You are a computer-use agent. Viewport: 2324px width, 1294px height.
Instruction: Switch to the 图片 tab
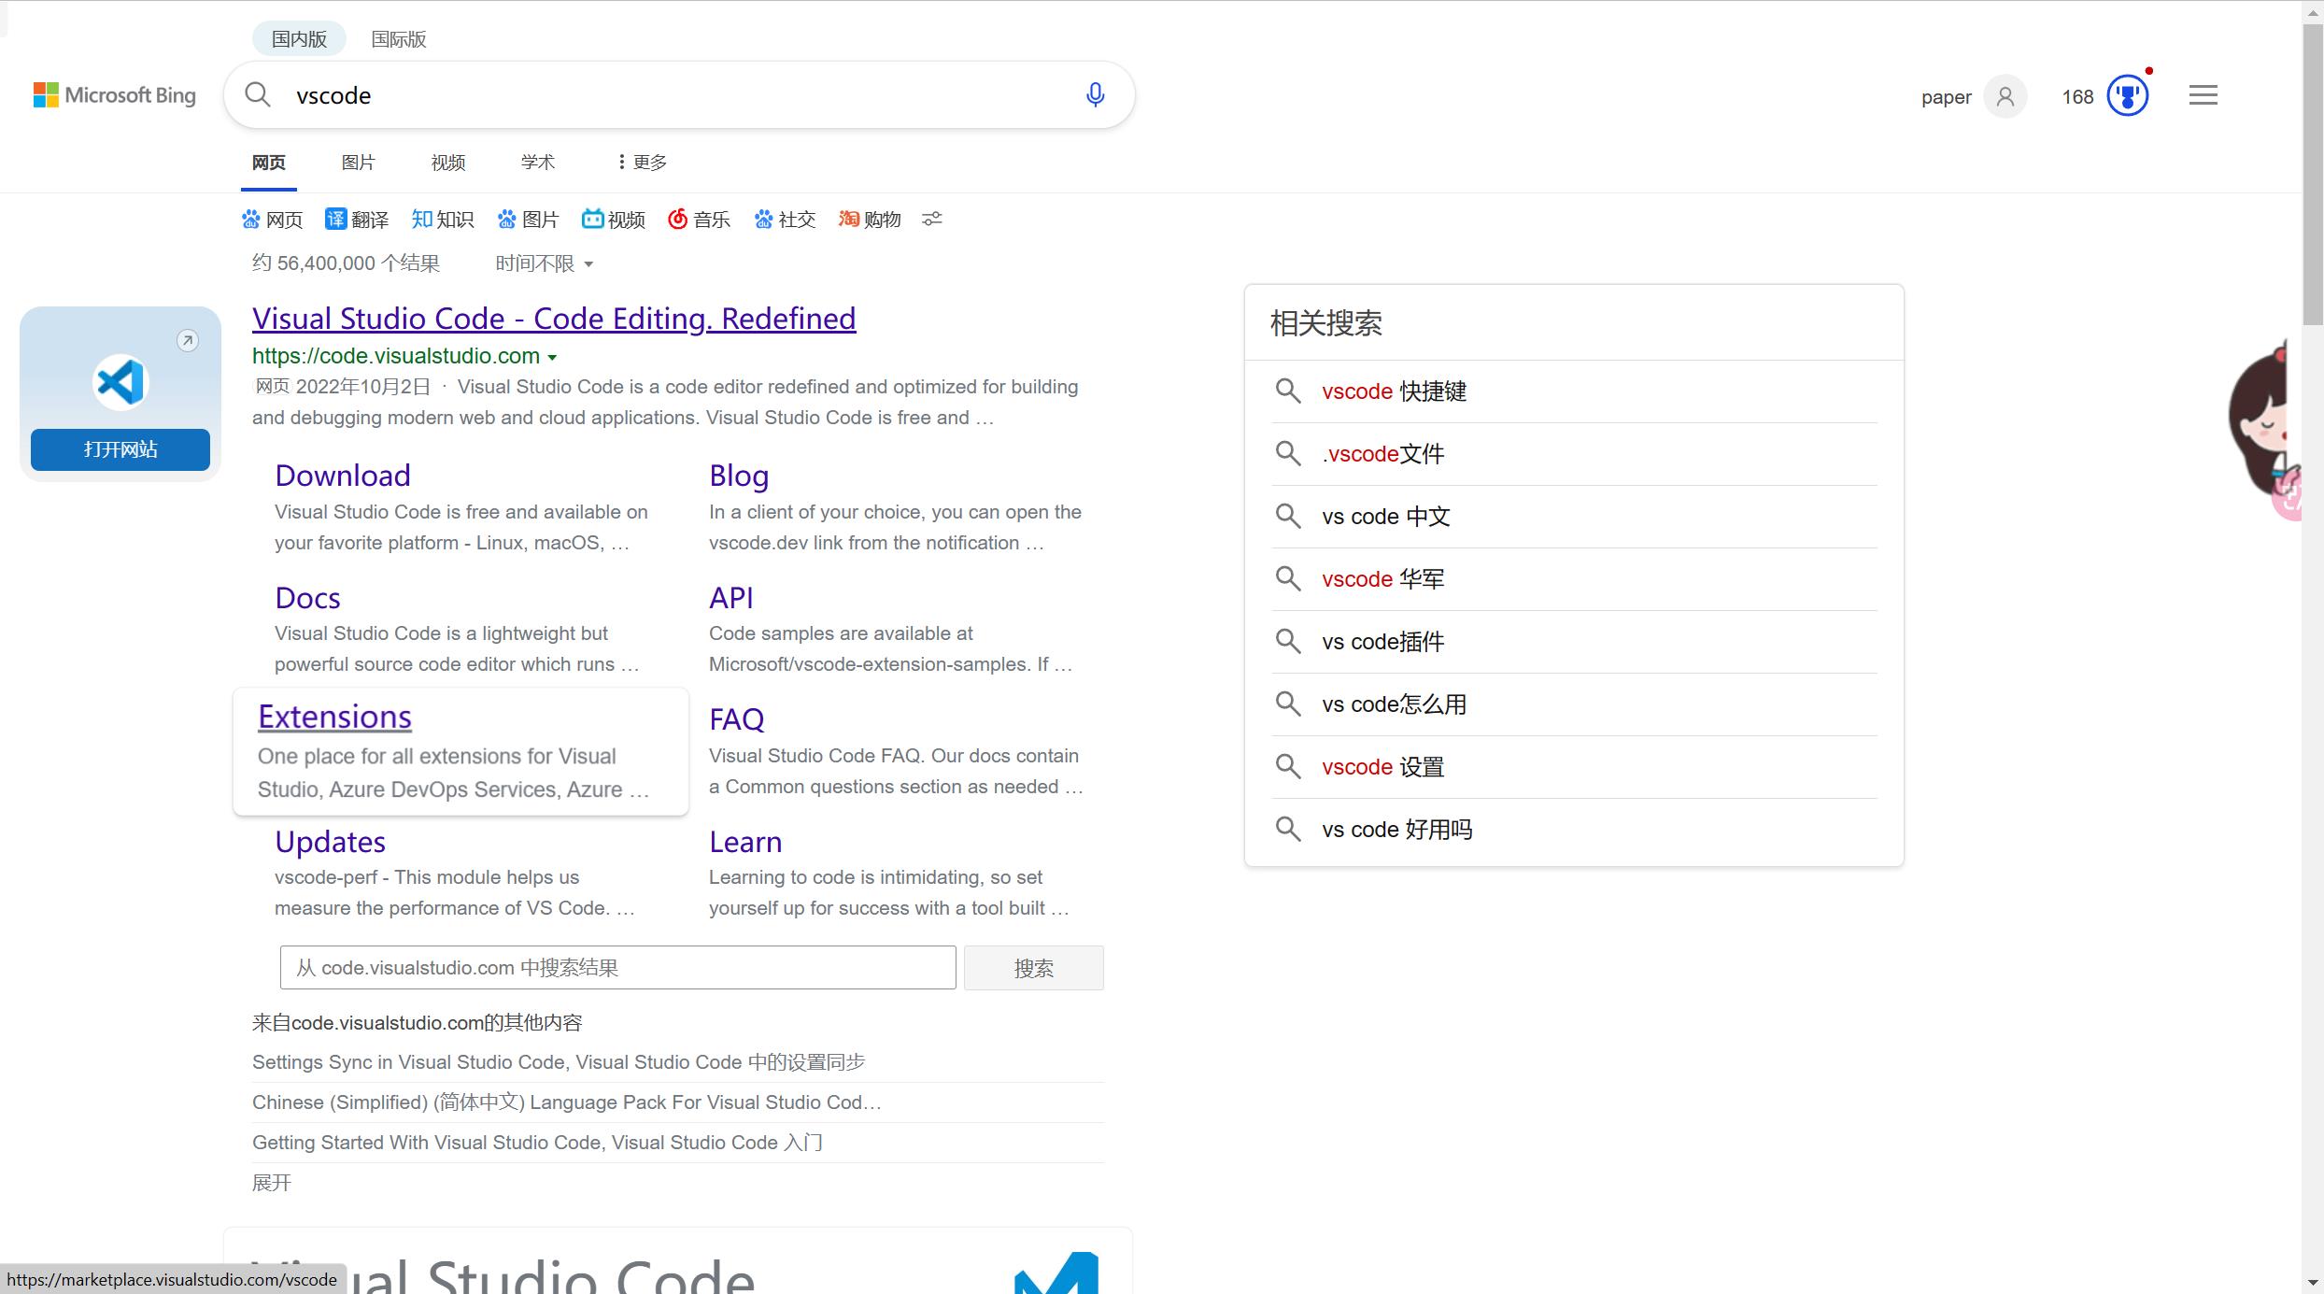tap(358, 163)
